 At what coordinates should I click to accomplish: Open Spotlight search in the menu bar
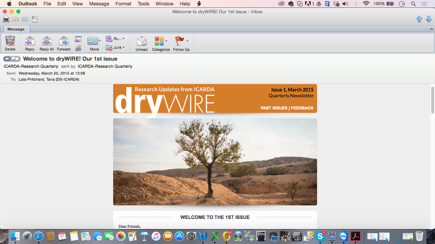pos(413,4)
